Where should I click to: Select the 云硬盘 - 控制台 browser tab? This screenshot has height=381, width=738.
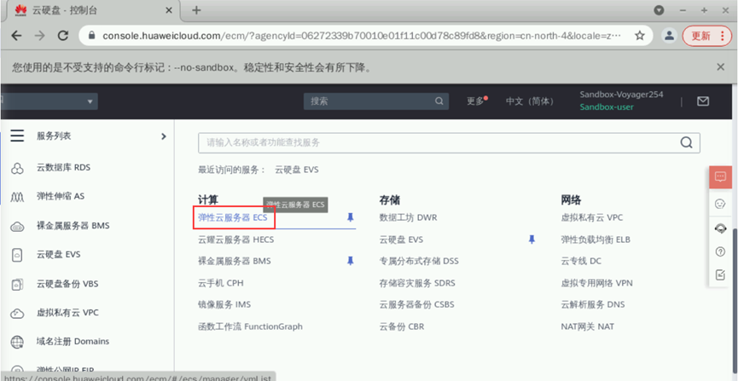pyautogui.click(x=92, y=10)
